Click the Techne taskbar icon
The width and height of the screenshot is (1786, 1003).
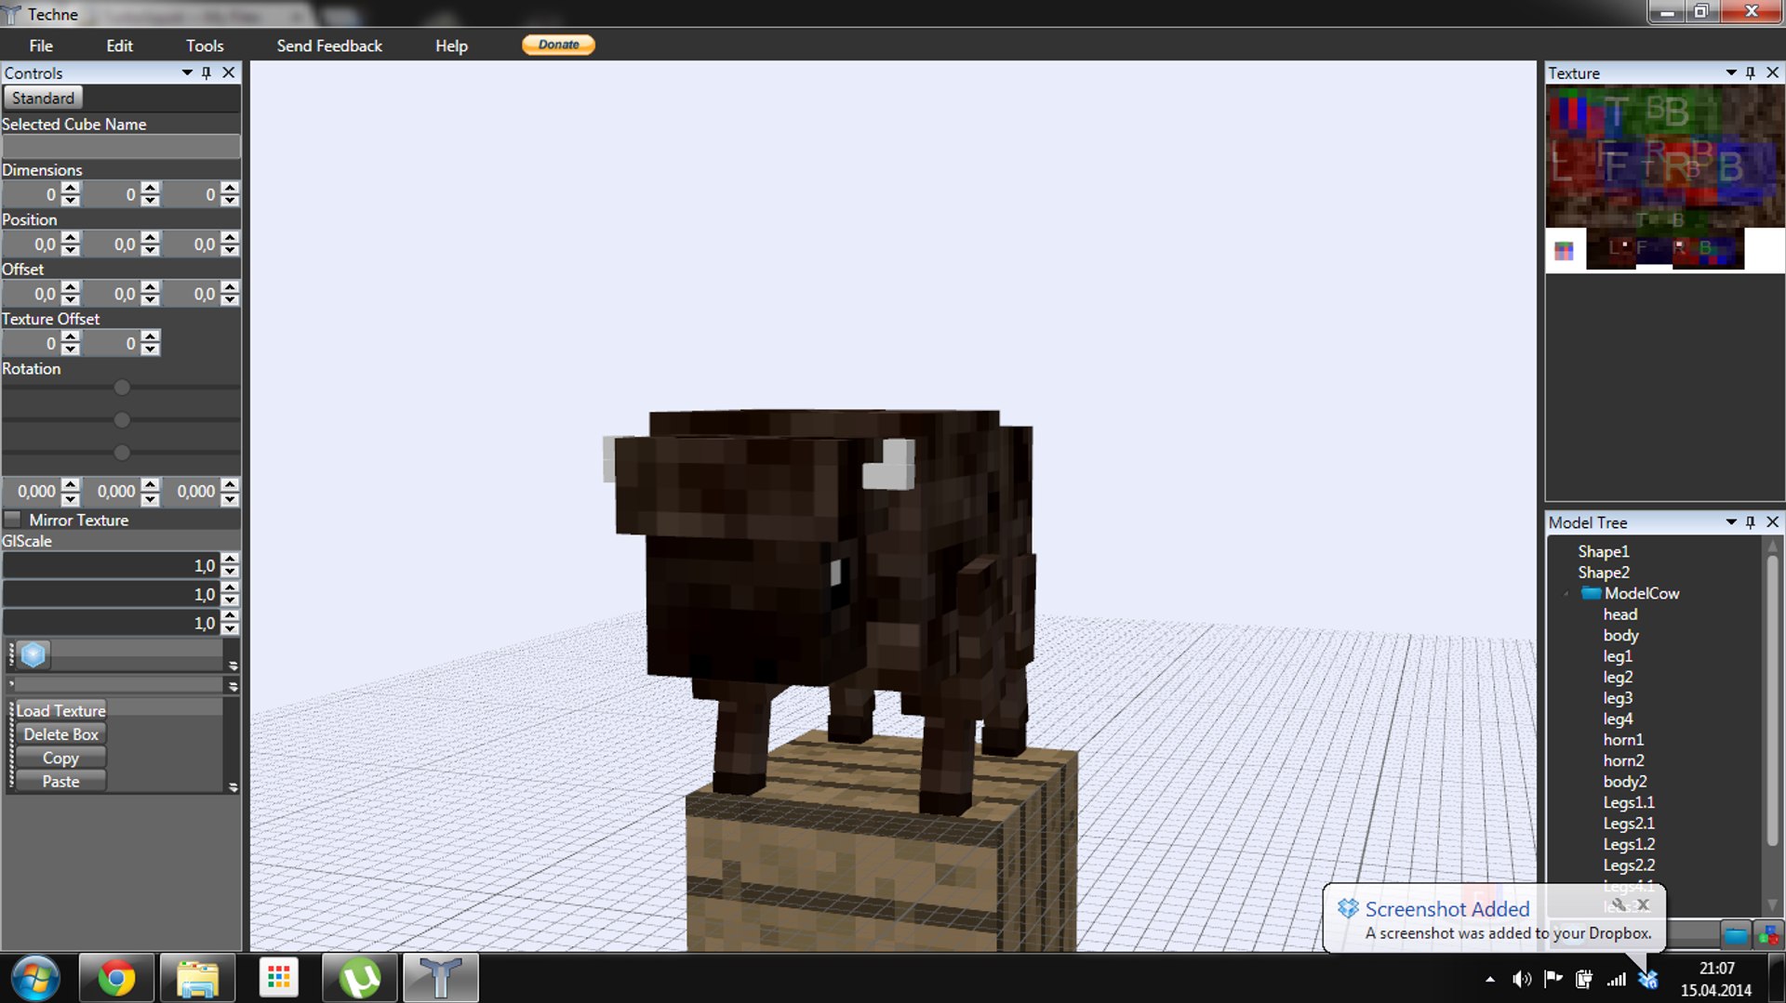point(441,978)
